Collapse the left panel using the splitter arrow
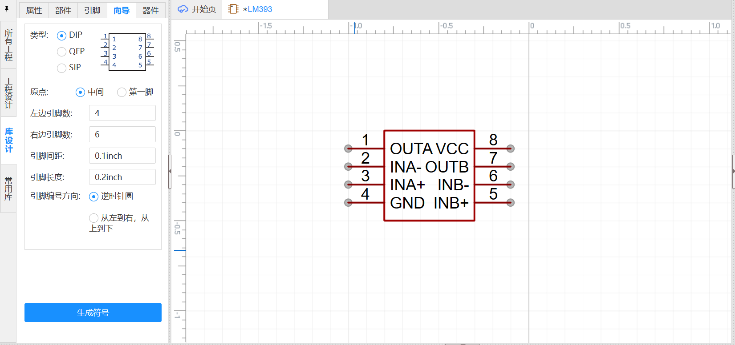 170,171
